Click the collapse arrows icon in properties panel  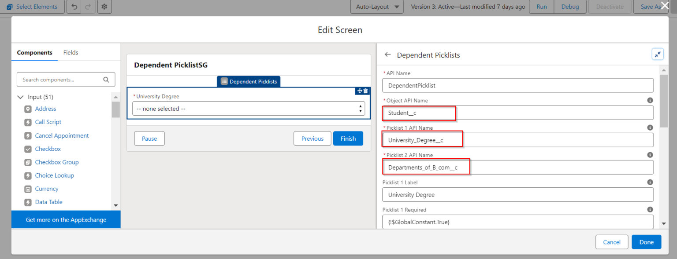[x=658, y=54]
